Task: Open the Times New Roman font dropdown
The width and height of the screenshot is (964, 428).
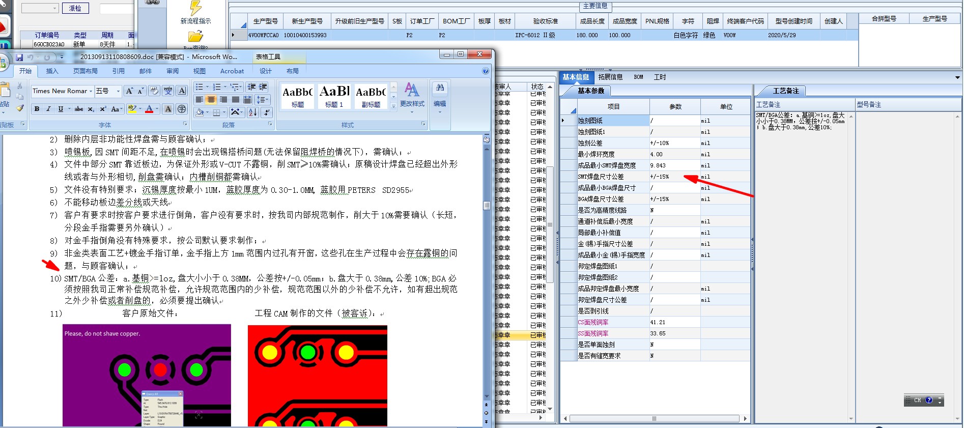Action: (x=91, y=91)
